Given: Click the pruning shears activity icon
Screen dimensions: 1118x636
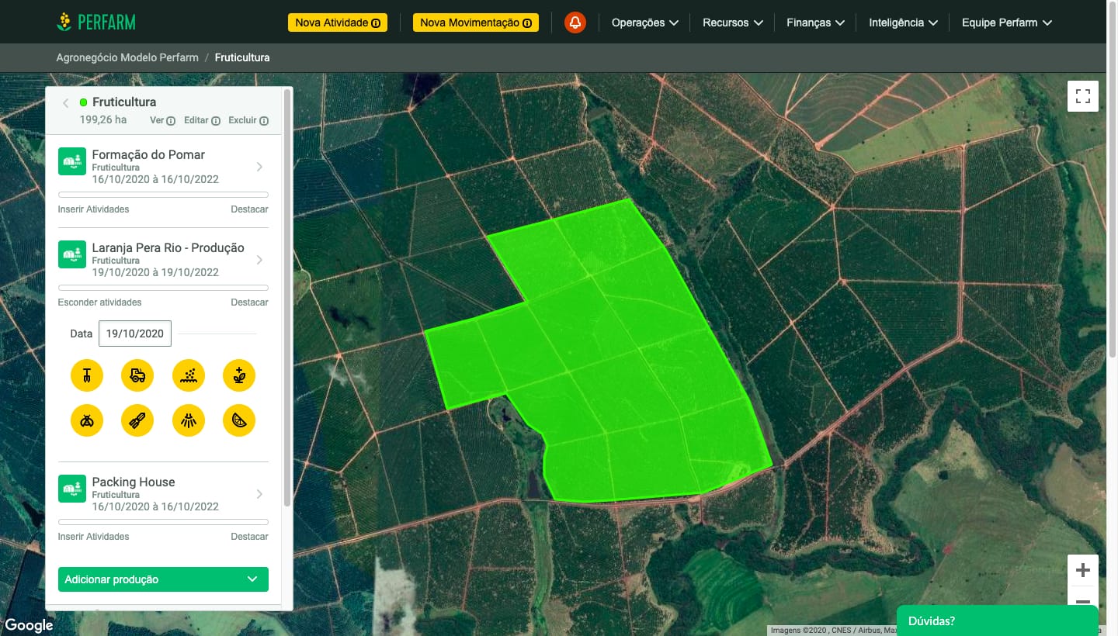Looking at the screenshot, I should tap(137, 420).
